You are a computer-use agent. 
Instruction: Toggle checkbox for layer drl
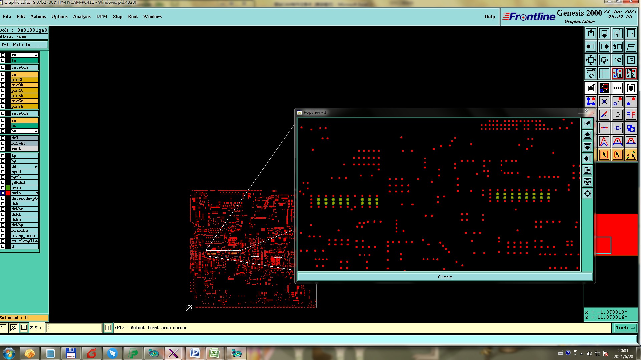click(x=3, y=138)
